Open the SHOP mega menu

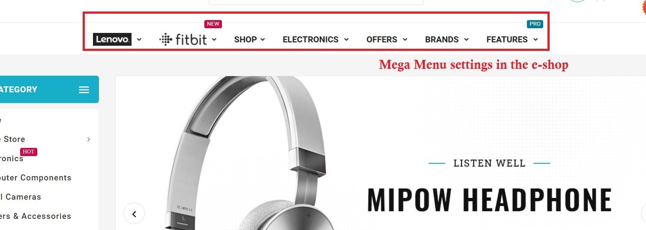pyautogui.click(x=250, y=39)
